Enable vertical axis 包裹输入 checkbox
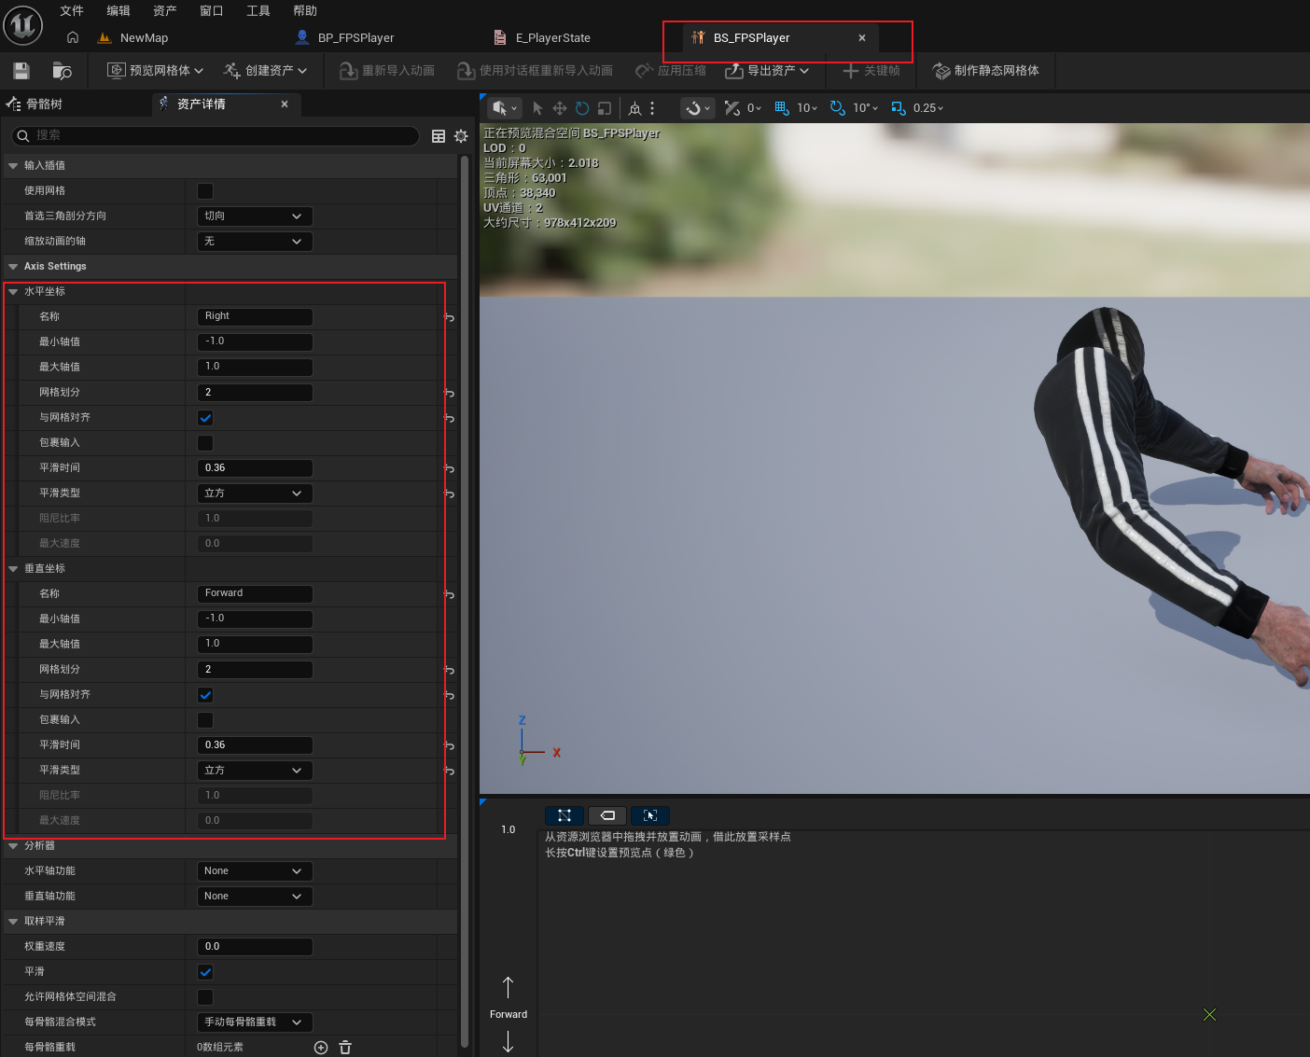 coord(205,720)
